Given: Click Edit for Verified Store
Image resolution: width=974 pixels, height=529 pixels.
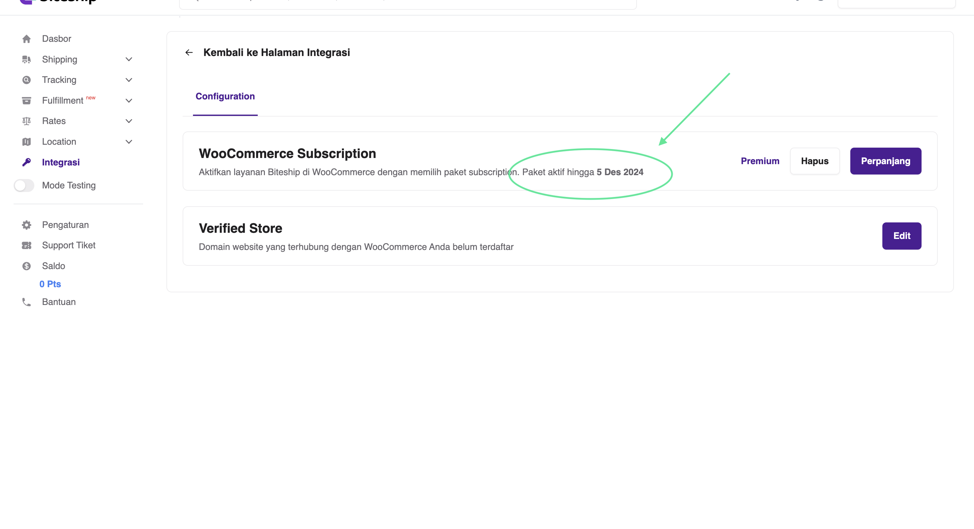Looking at the screenshot, I should [x=901, y=236].
